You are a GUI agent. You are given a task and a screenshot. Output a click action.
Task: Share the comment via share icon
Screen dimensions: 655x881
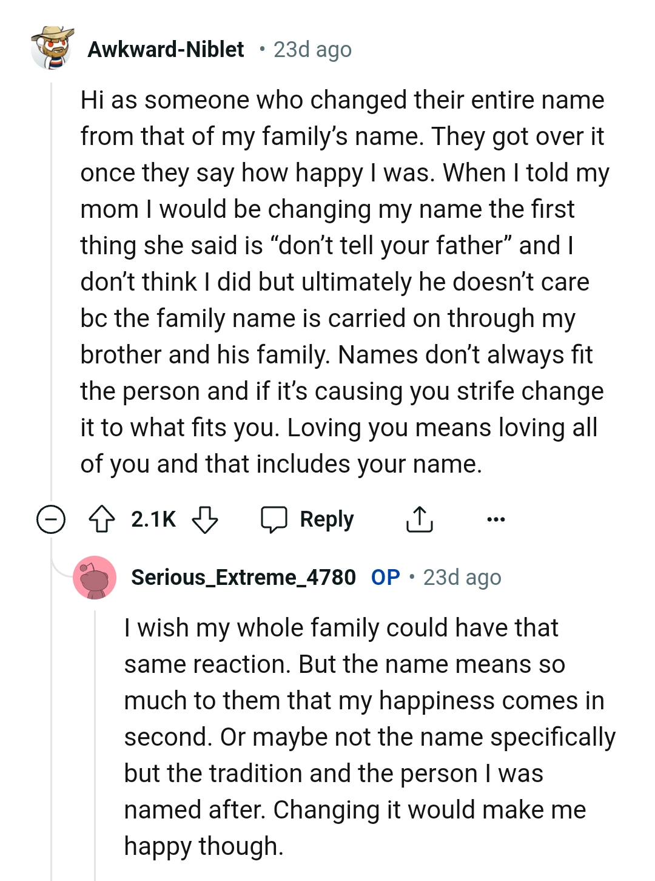click(x=419, y=519)
